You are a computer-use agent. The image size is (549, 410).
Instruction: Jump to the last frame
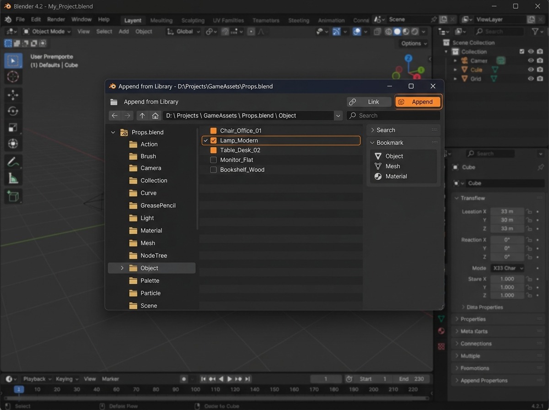pos(248,379)
